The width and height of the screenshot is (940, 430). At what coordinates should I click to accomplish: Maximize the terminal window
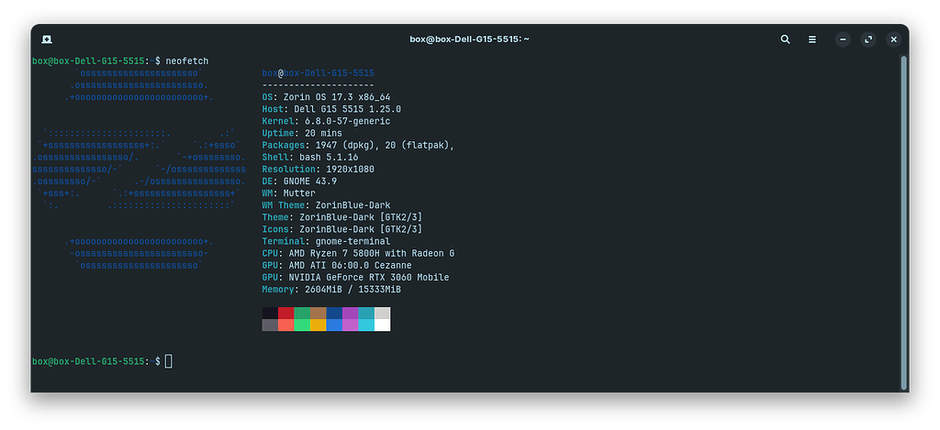coord(868,39)
